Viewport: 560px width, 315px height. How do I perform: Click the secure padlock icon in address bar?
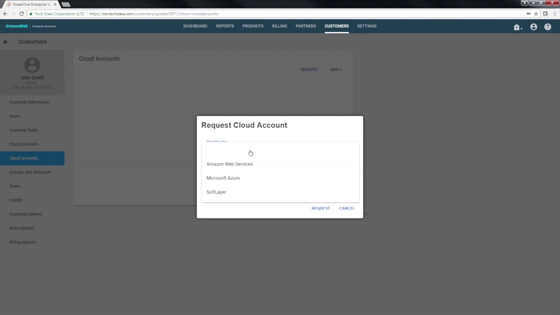click(x=31, y=14)
